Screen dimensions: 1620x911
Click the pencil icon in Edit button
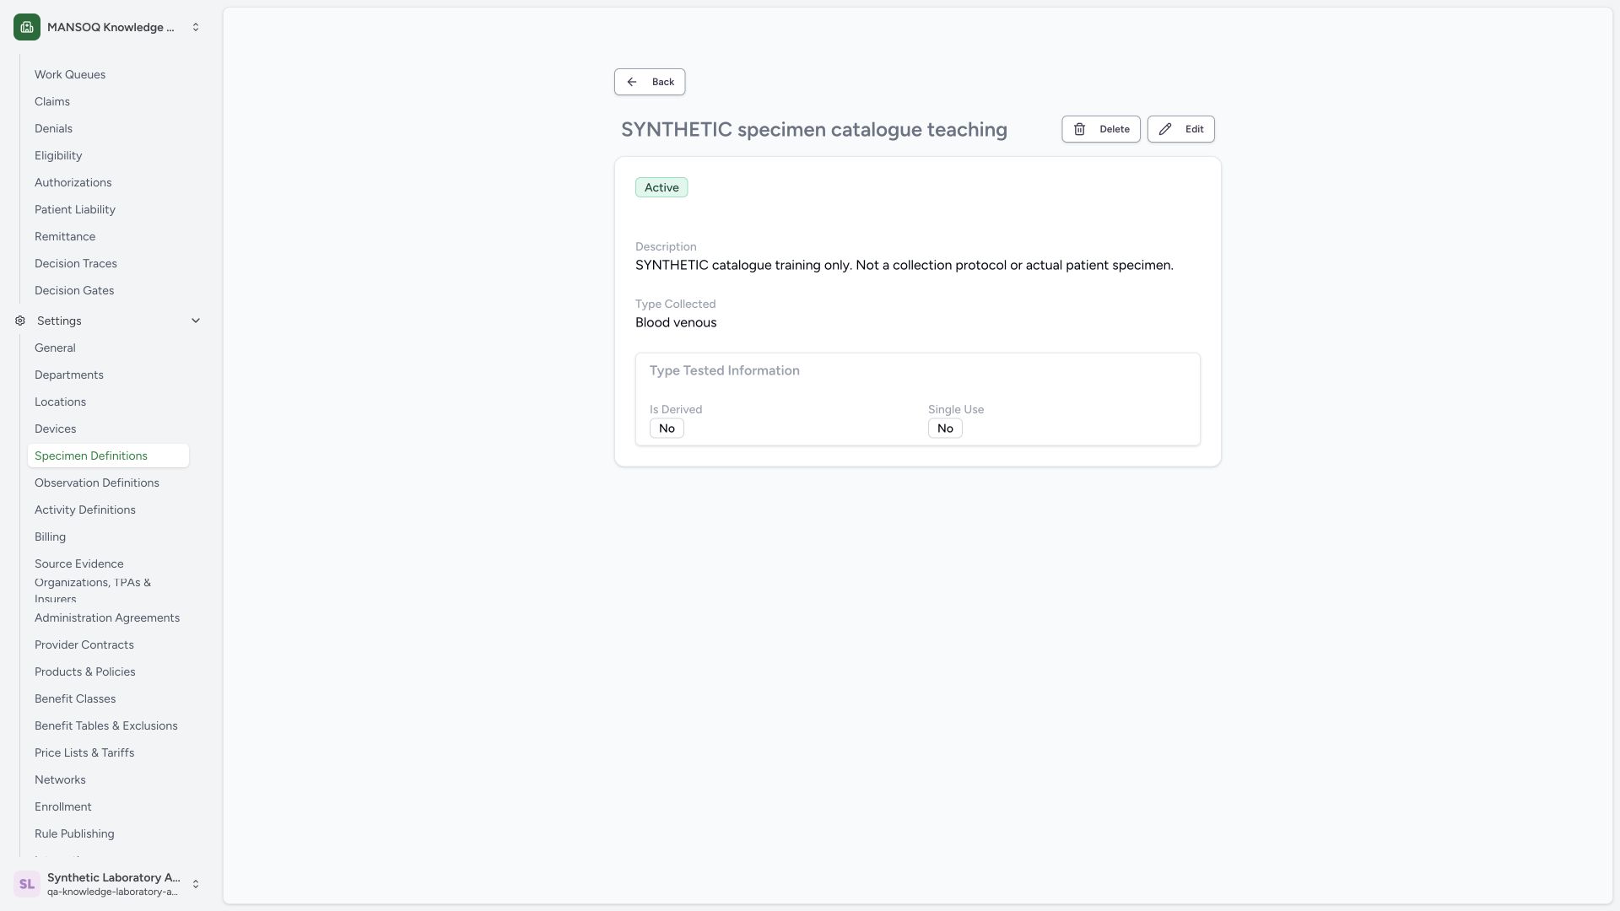[1165, 129]
